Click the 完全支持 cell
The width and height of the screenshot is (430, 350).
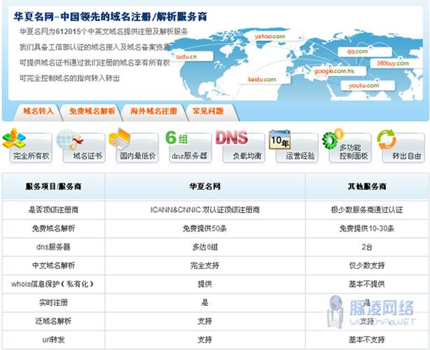tap(205, 265)
